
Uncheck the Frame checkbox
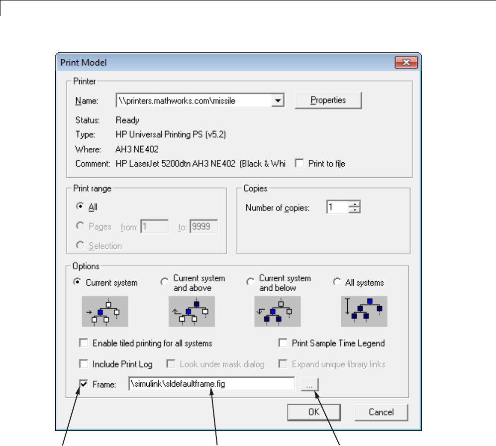pyautogui.click(x=84, y=384)
